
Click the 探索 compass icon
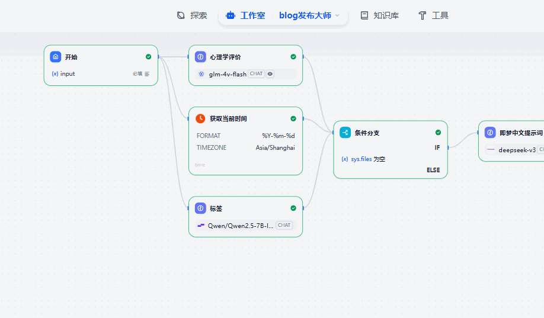tap(181, 15)
